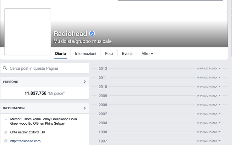
Task: Jump to year 2011 in timeline
Action: (x=102, y=78)
